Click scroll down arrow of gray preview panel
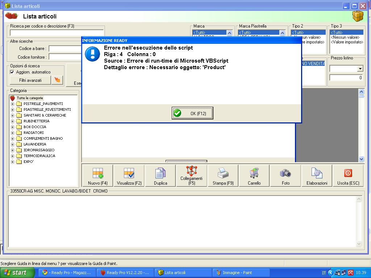 (x=361, y=159)
